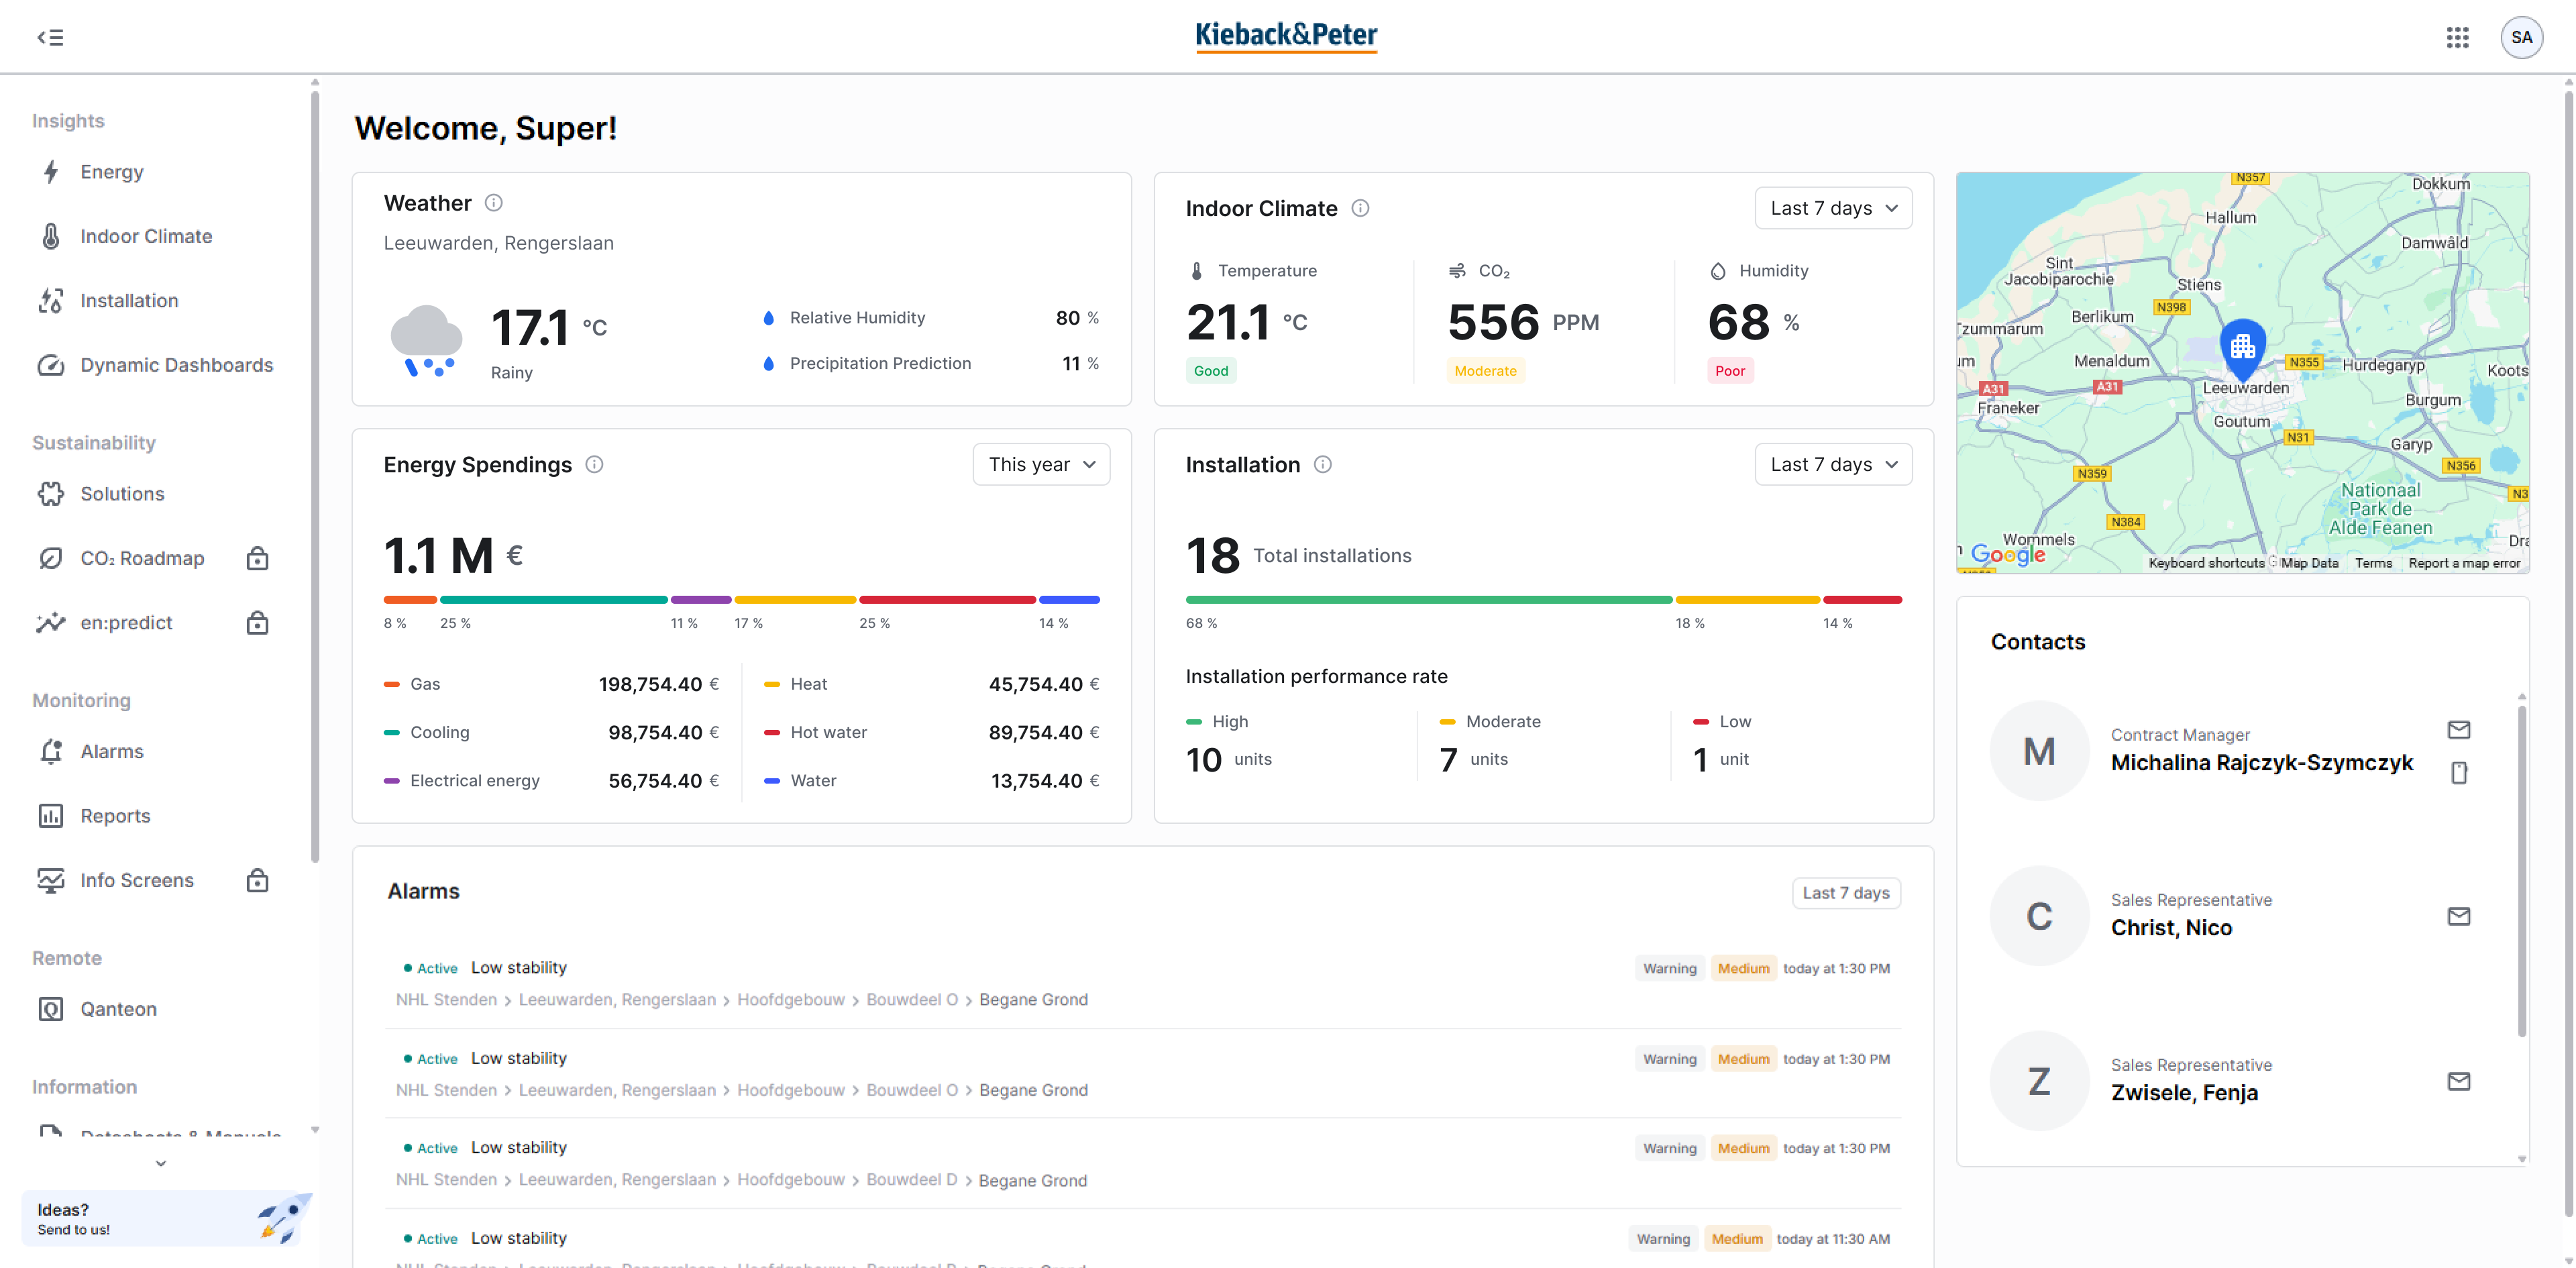Open Dynamic Dashboards in sidebar

(176, 365)
